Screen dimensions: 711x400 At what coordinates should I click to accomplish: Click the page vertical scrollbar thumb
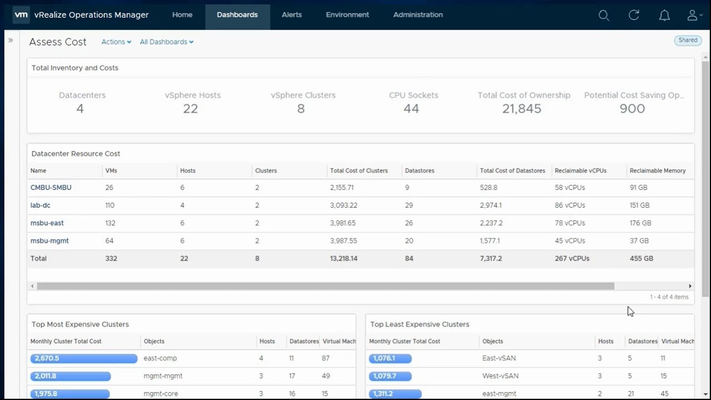point(706,178)
